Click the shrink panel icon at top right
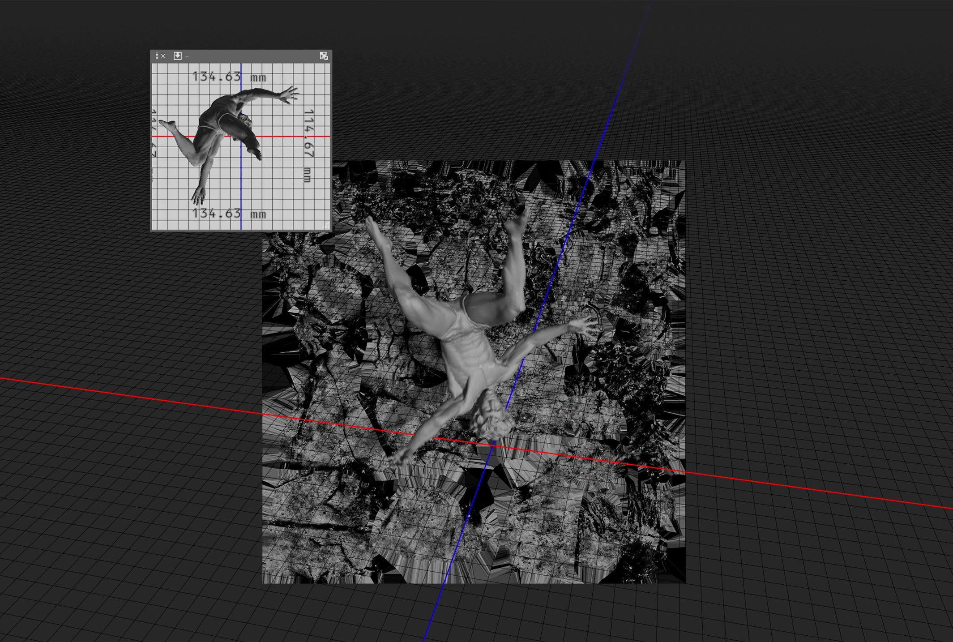953x642 pixels. click(324, 56)
